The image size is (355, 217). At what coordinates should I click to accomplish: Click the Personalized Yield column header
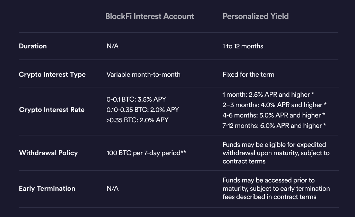[256, 16]
